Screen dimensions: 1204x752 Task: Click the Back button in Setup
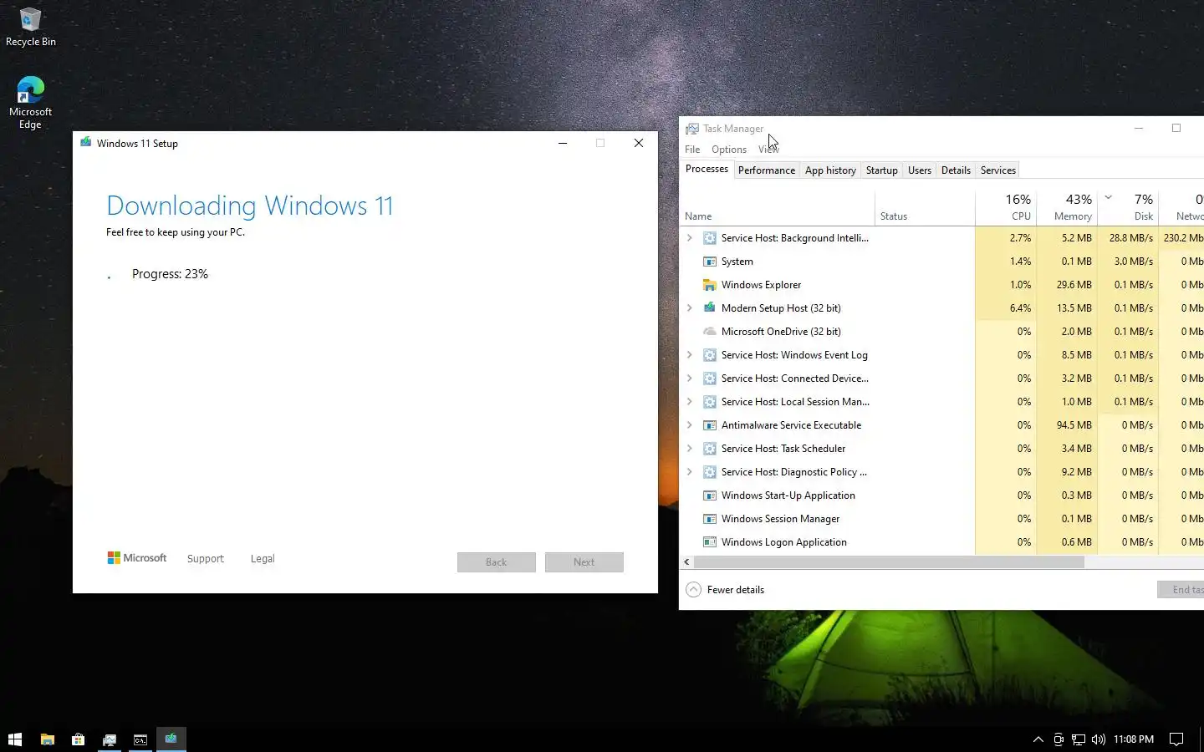pos(497,562)
